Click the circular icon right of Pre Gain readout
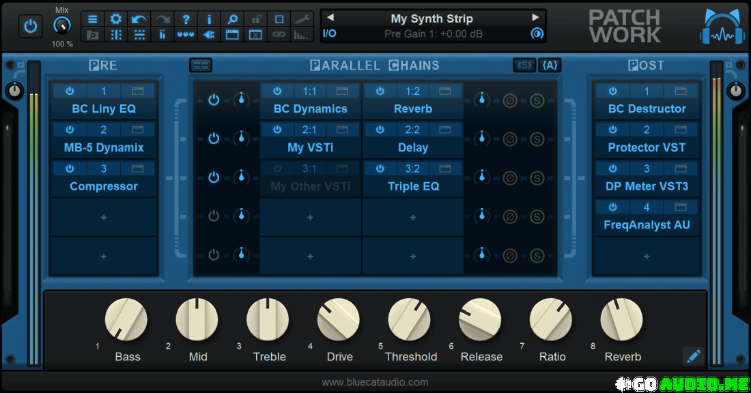This screenshot has width=751, height=393. point(537,33)
